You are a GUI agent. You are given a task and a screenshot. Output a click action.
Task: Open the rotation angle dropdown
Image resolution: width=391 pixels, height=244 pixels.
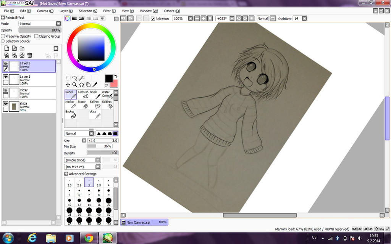click(x=232, y=18)
